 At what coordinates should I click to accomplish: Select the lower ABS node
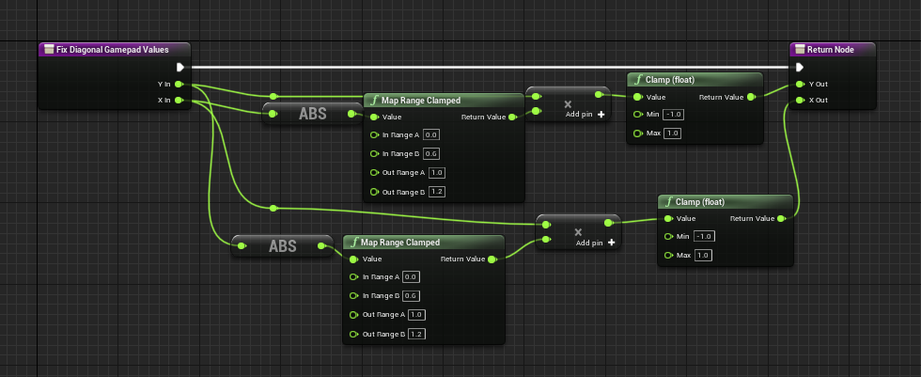click(282, 245)
